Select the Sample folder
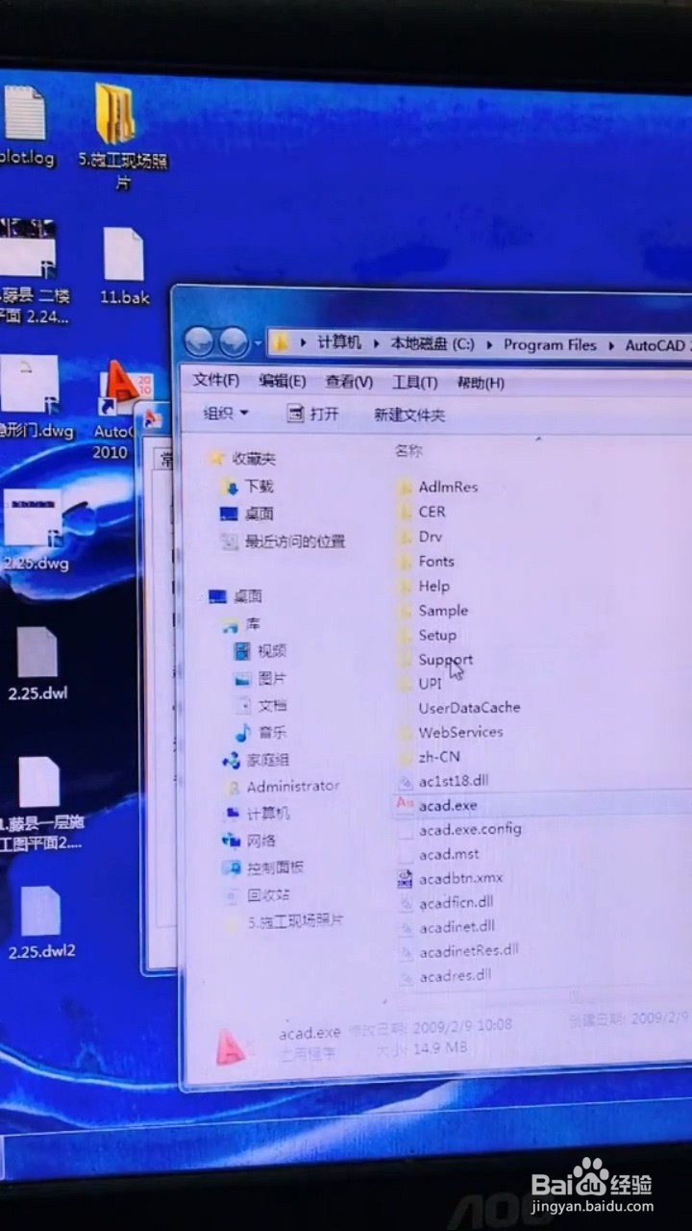 click(x=432, y=611)
